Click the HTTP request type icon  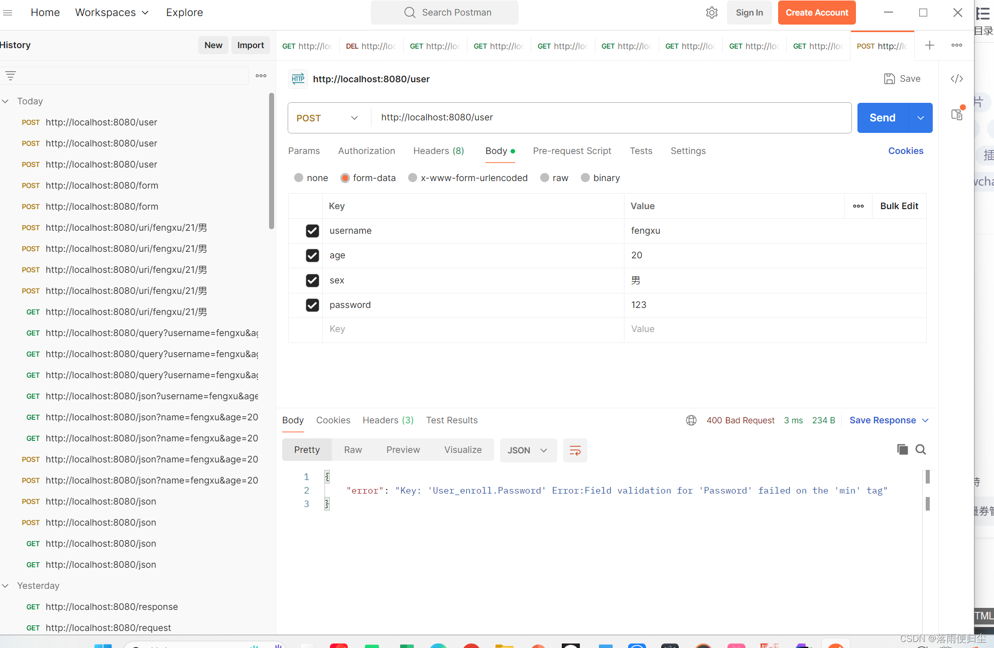click(298, 79)
